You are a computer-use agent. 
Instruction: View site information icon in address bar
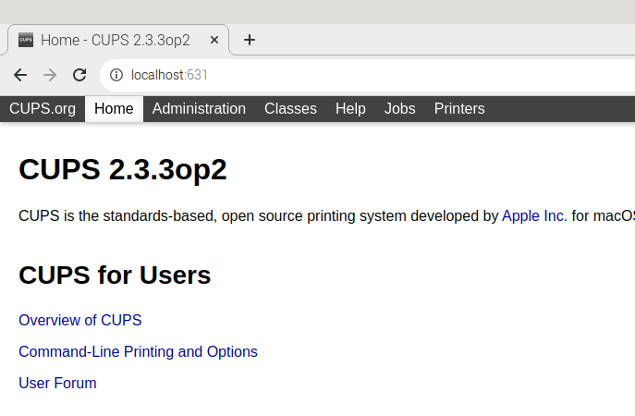tap(116, 75)
